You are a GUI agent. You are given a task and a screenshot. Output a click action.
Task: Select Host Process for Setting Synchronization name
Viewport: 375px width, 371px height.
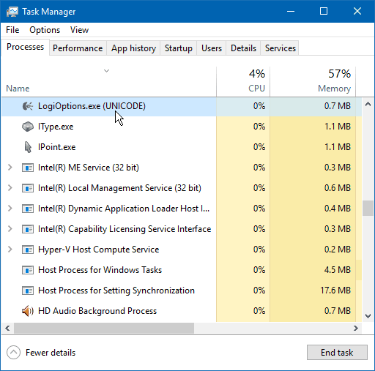[x=116, y=291]
